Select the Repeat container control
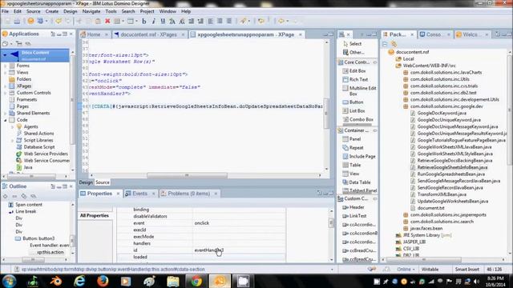The width and height of the screenshot is (513, 288). 353,147
